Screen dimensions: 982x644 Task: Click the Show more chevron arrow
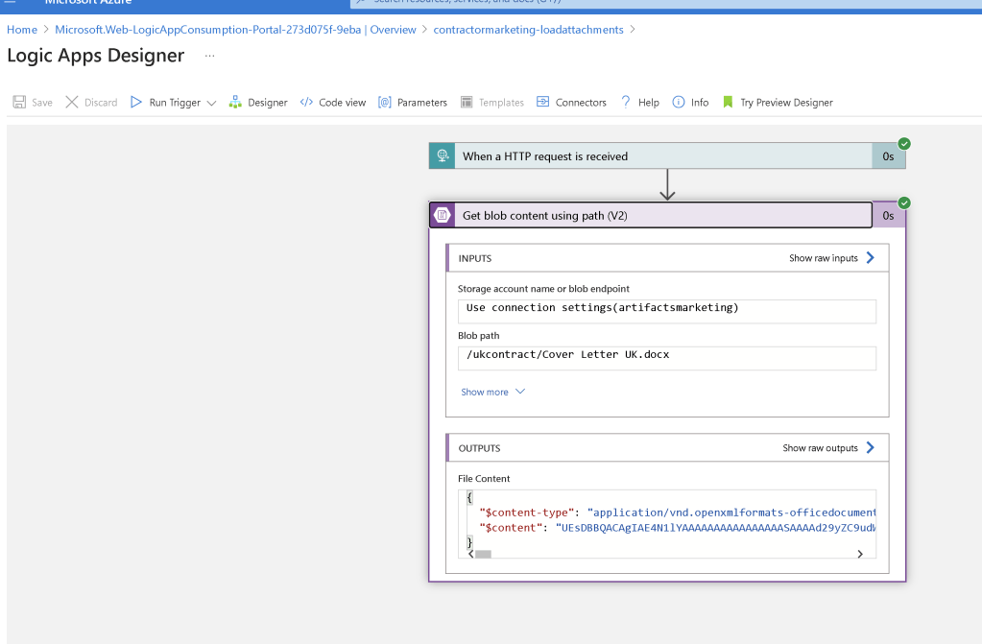pos(520,392)
